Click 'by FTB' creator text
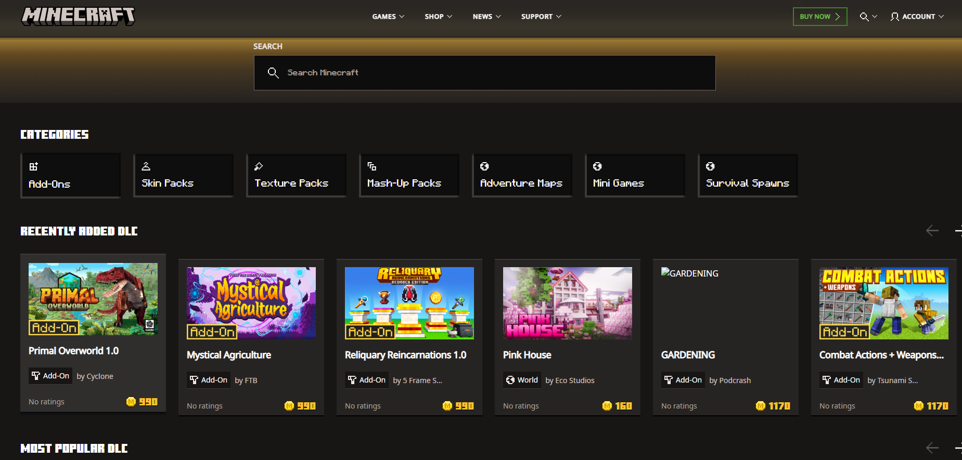Image resolution: width=962 pixels, height=460 pixels. coord(246,380)
